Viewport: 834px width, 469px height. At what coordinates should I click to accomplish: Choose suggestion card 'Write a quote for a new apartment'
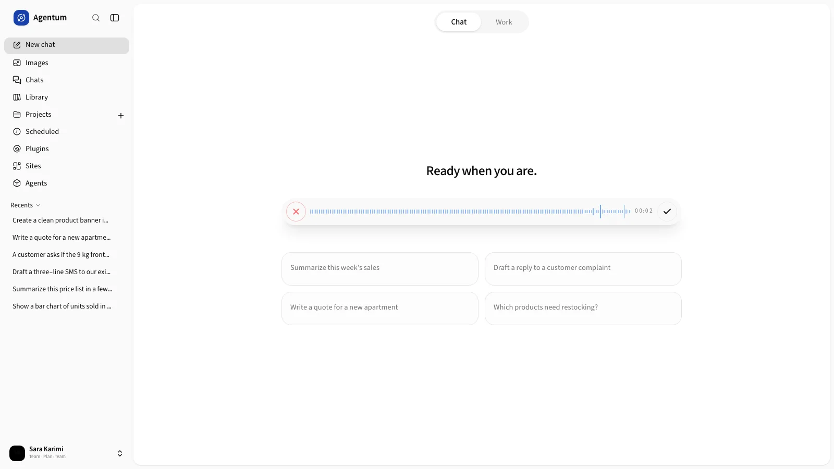pyautogui.click(x=380, y=308)
